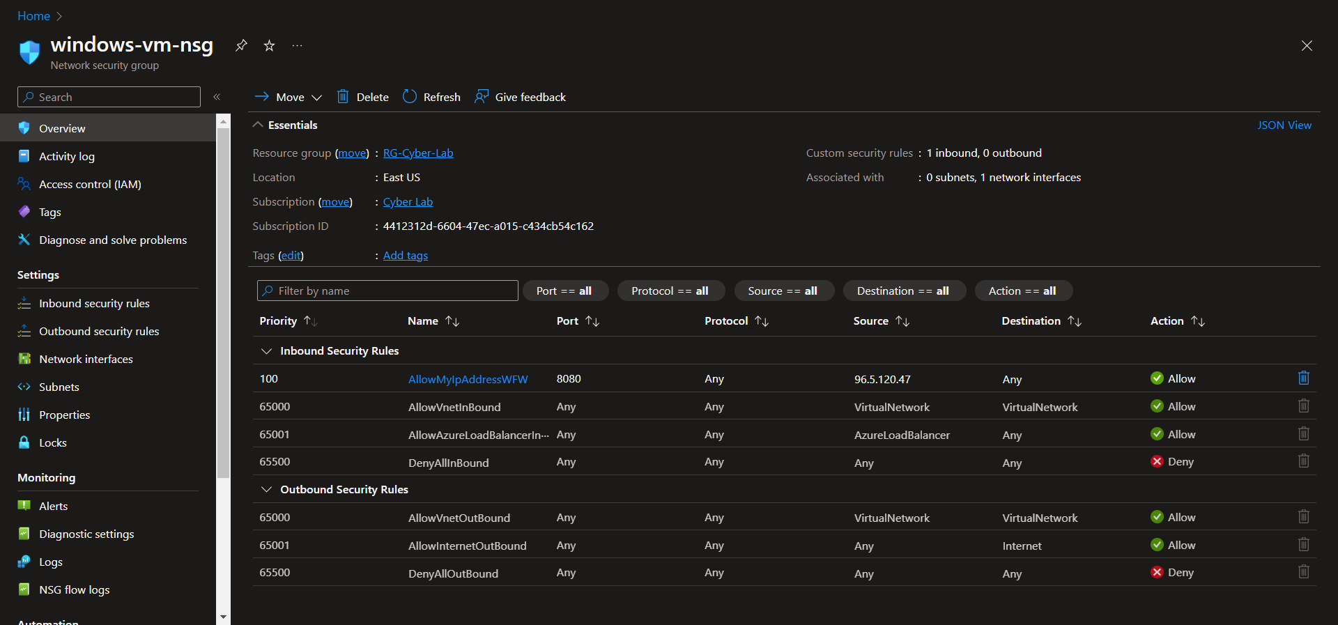Open more options ellipsis next to title
The image size is (1338, 625).
(298, 45)
